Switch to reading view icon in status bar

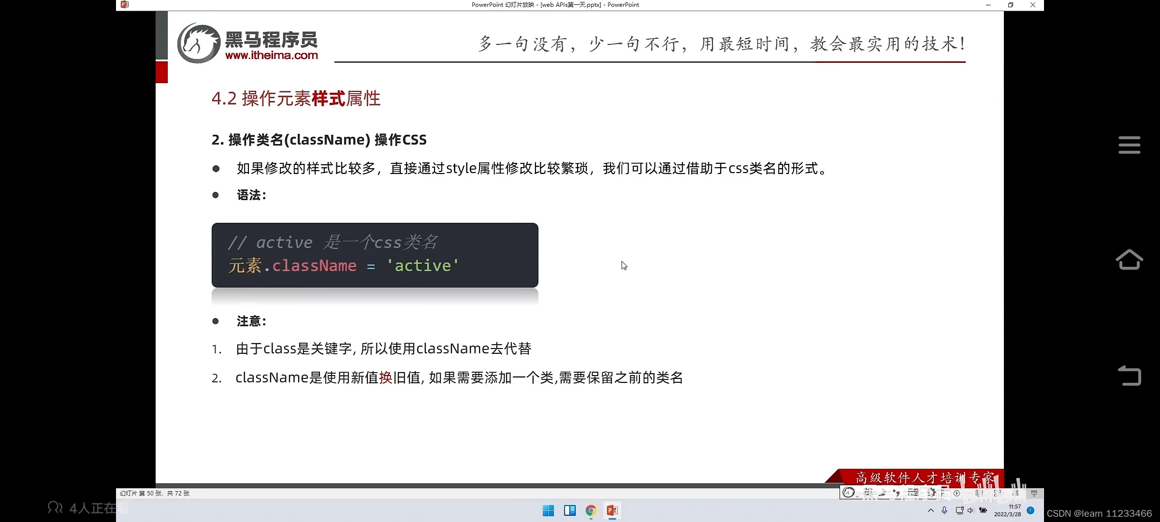(1016, 493)
